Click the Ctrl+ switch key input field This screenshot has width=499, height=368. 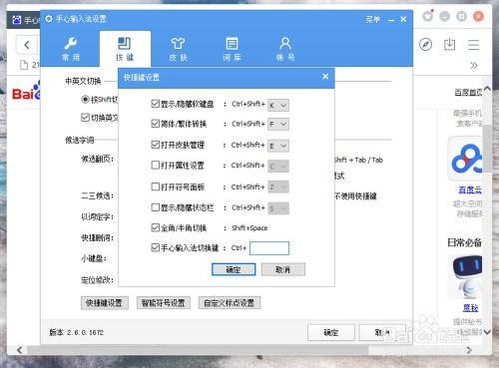[269, 248]
